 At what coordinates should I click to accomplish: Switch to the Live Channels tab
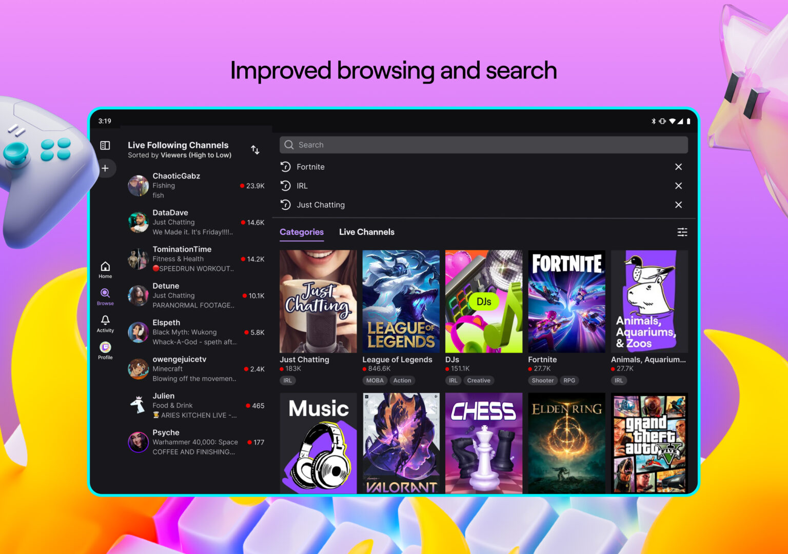coord(366,232)
